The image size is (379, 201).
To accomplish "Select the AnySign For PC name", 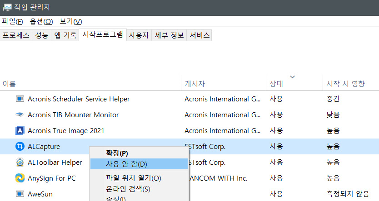I will pos(52,178).
